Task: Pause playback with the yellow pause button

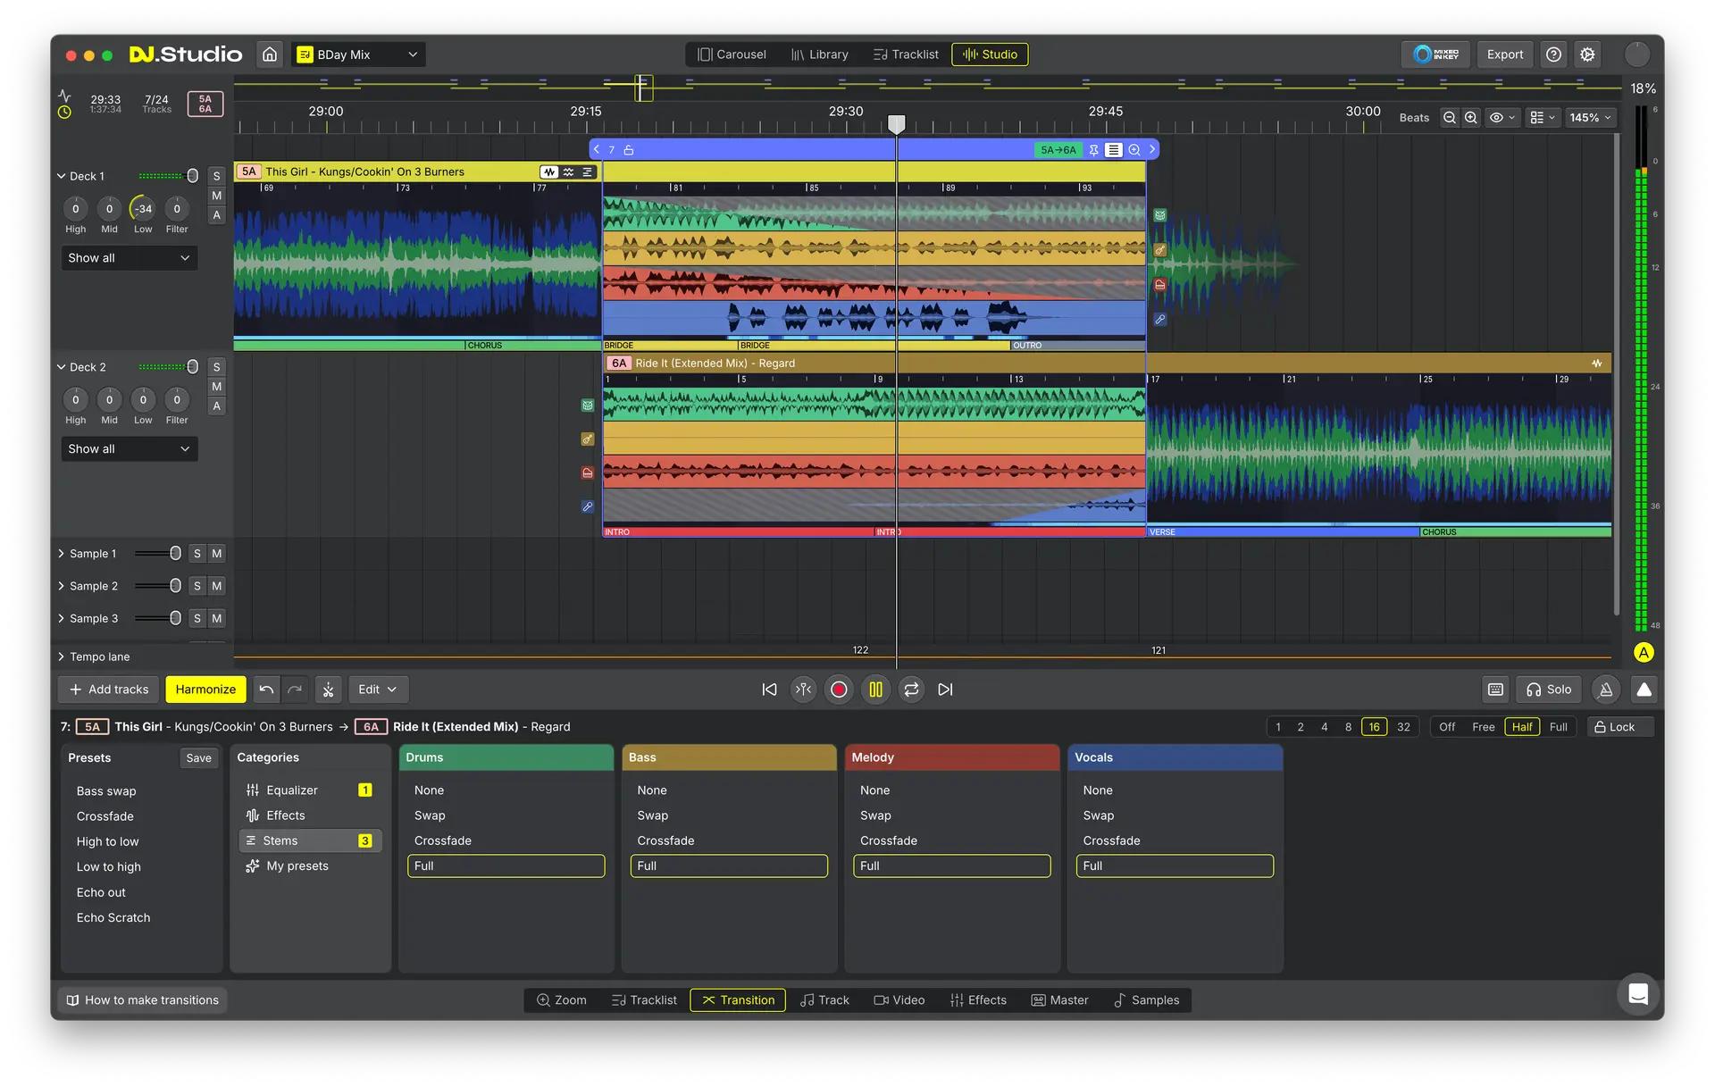Action: 875,690
